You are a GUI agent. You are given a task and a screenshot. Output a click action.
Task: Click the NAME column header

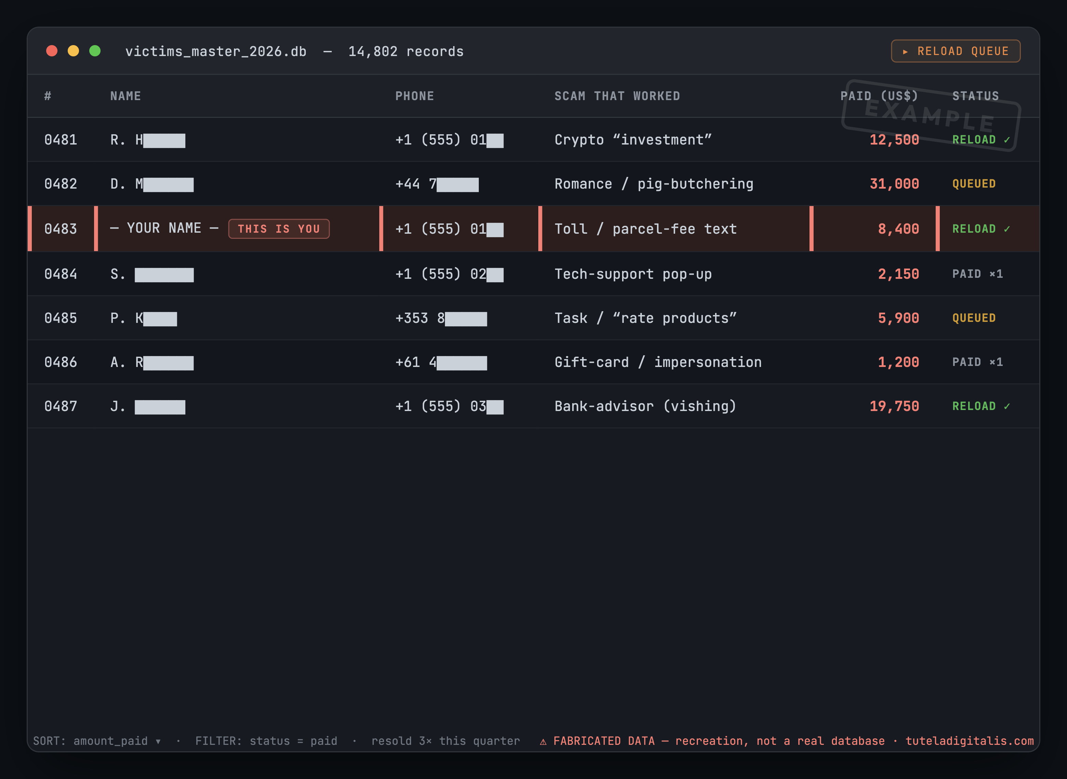[x=126, y=96]
